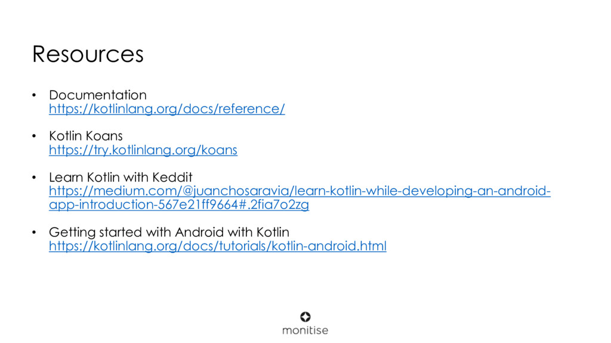Click the monitise wordmark at bottom
Screen dimensions: 611x343
(x=305, y=330)
